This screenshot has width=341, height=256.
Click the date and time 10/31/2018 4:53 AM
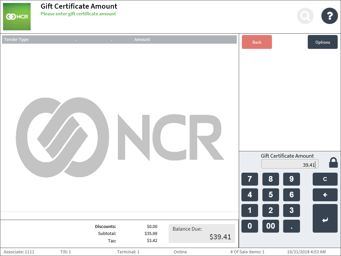pyautogui.click(x=306, y=252)
